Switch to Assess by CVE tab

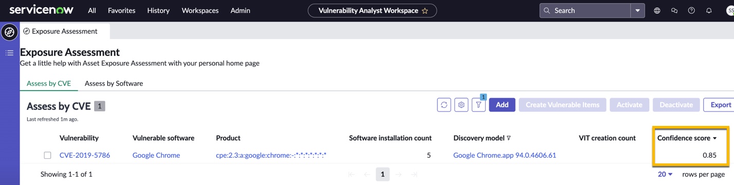tap(49, 83)
